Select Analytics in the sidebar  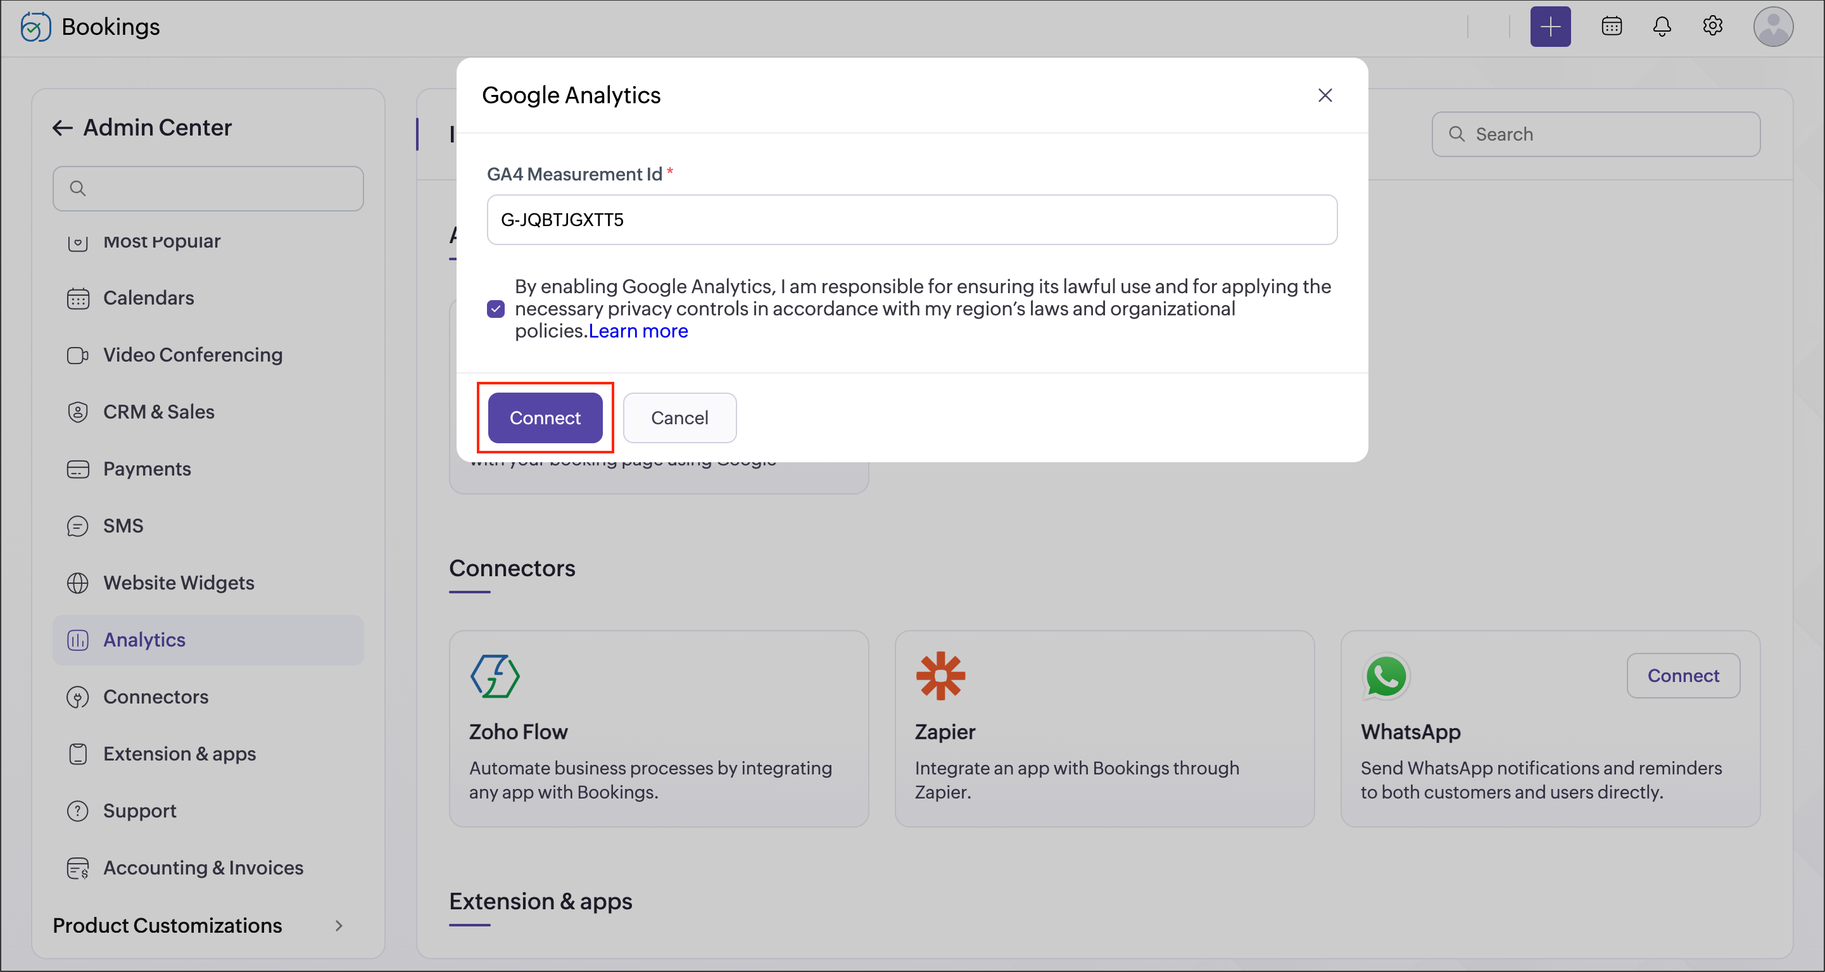pos(144,640)
